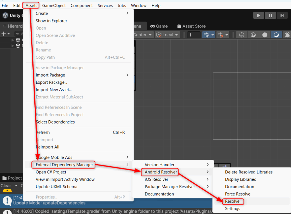Toggle grid snapping magnet icon

[x=220, y=35]
